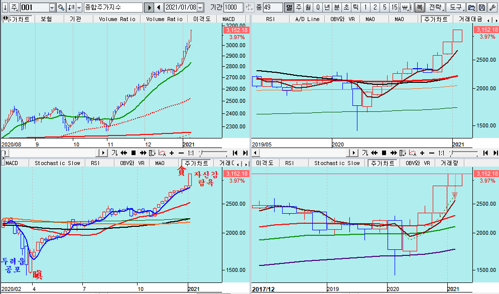Click the down arrow icon at far top-left
499x294 pixels.
click(x=5, y=8)
